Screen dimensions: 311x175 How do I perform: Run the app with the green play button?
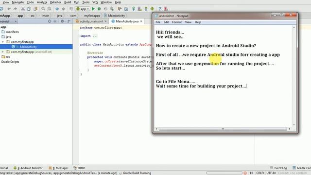tap(93, 9)
